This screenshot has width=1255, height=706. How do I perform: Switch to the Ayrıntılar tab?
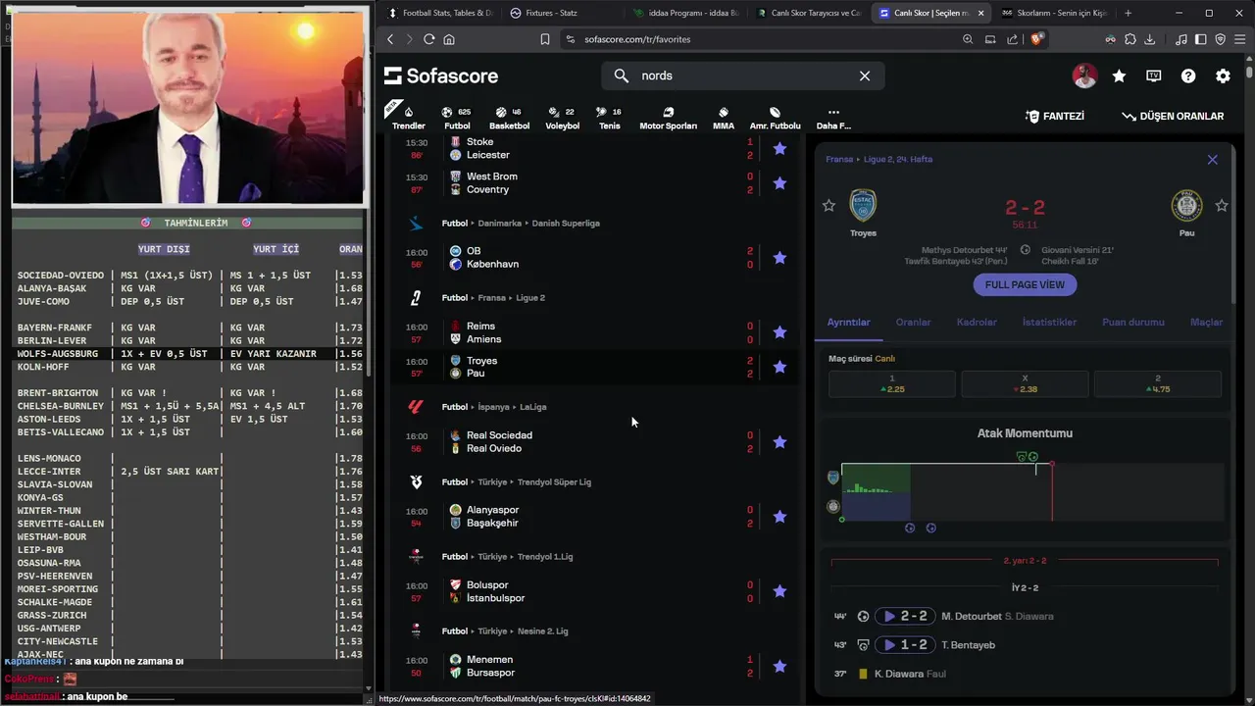click(848, 322)
